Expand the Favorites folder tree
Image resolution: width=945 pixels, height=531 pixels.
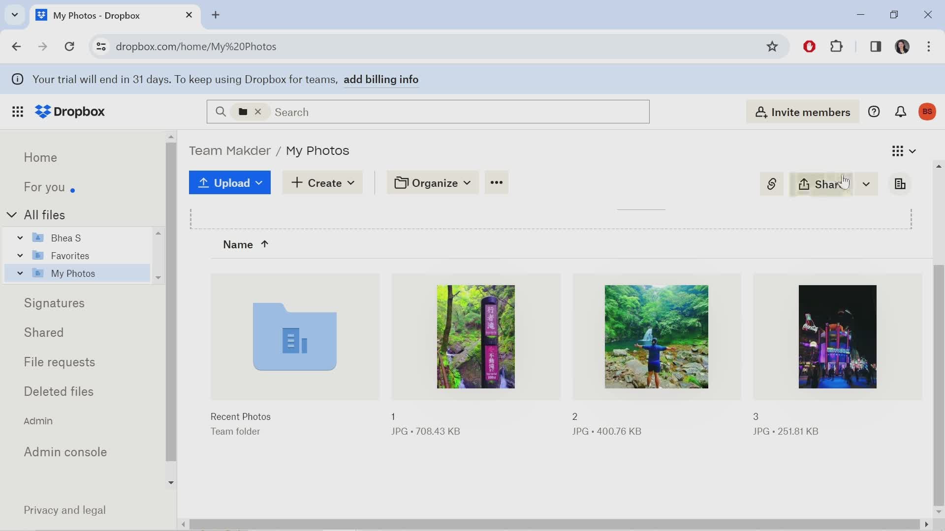pos(20,256)
